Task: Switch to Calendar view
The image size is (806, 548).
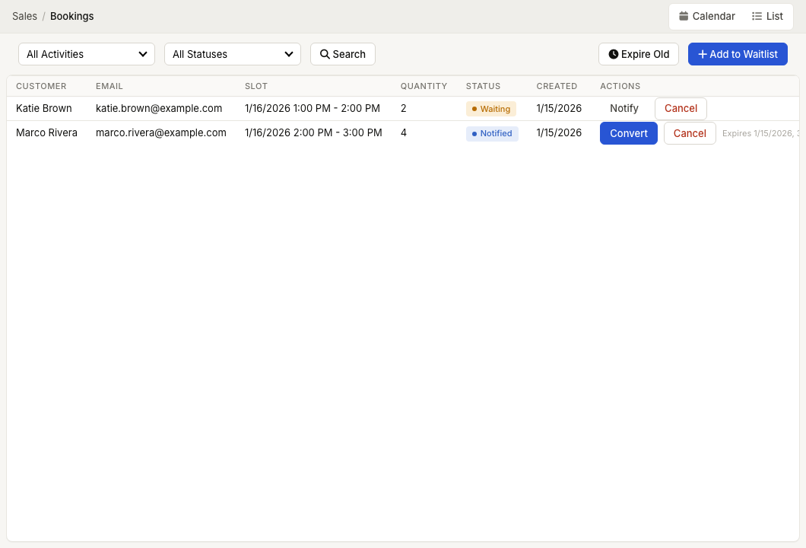Action: 707,17
